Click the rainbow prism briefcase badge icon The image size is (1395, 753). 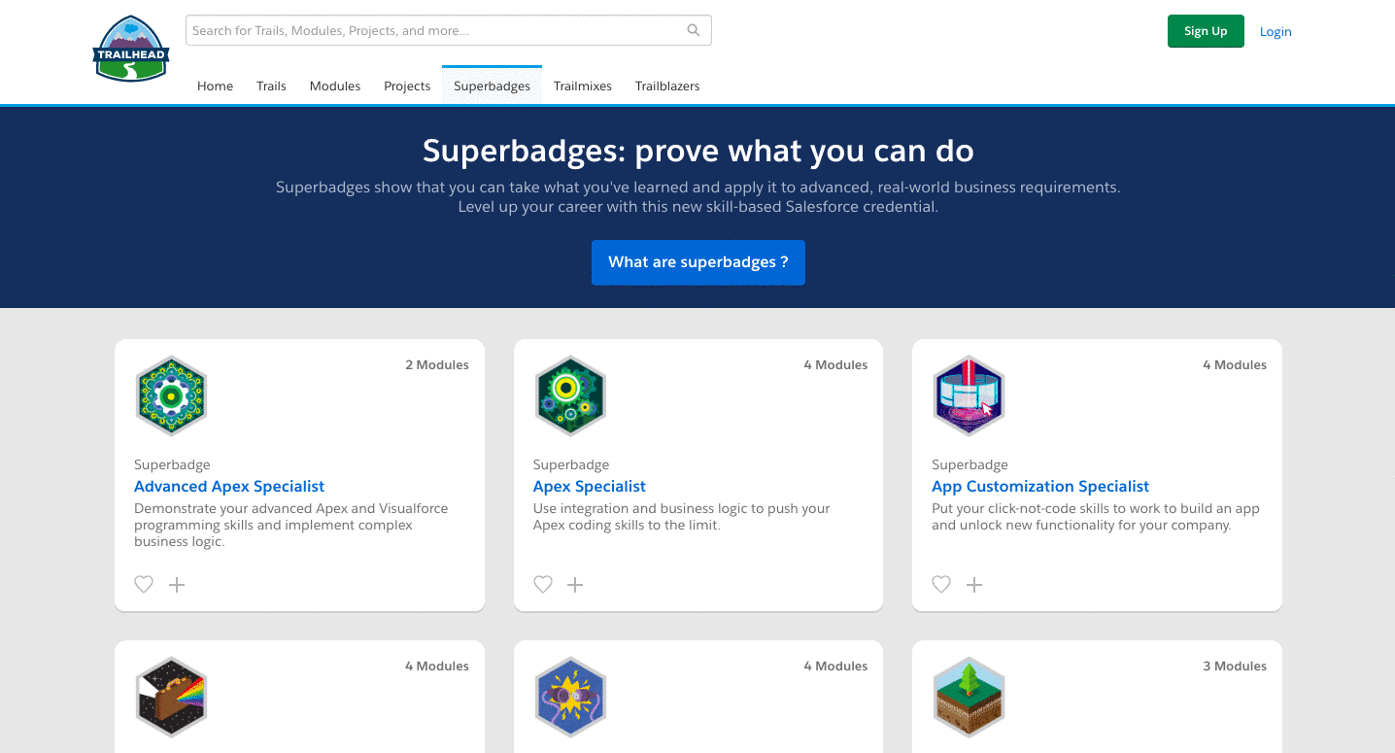coord(172,697)
